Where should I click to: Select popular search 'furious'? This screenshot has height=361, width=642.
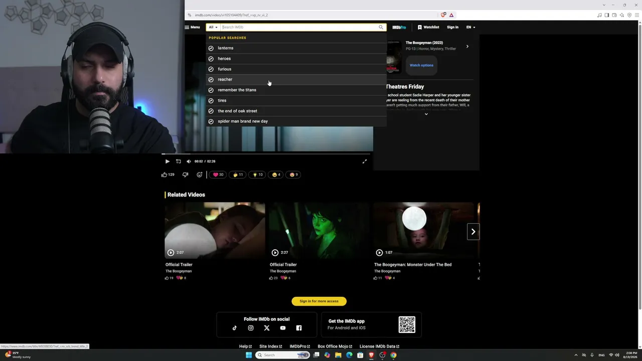pos(296,69)
